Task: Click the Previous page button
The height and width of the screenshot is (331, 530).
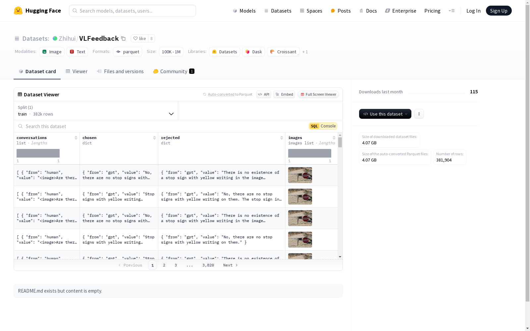Action: pos(130,265)
